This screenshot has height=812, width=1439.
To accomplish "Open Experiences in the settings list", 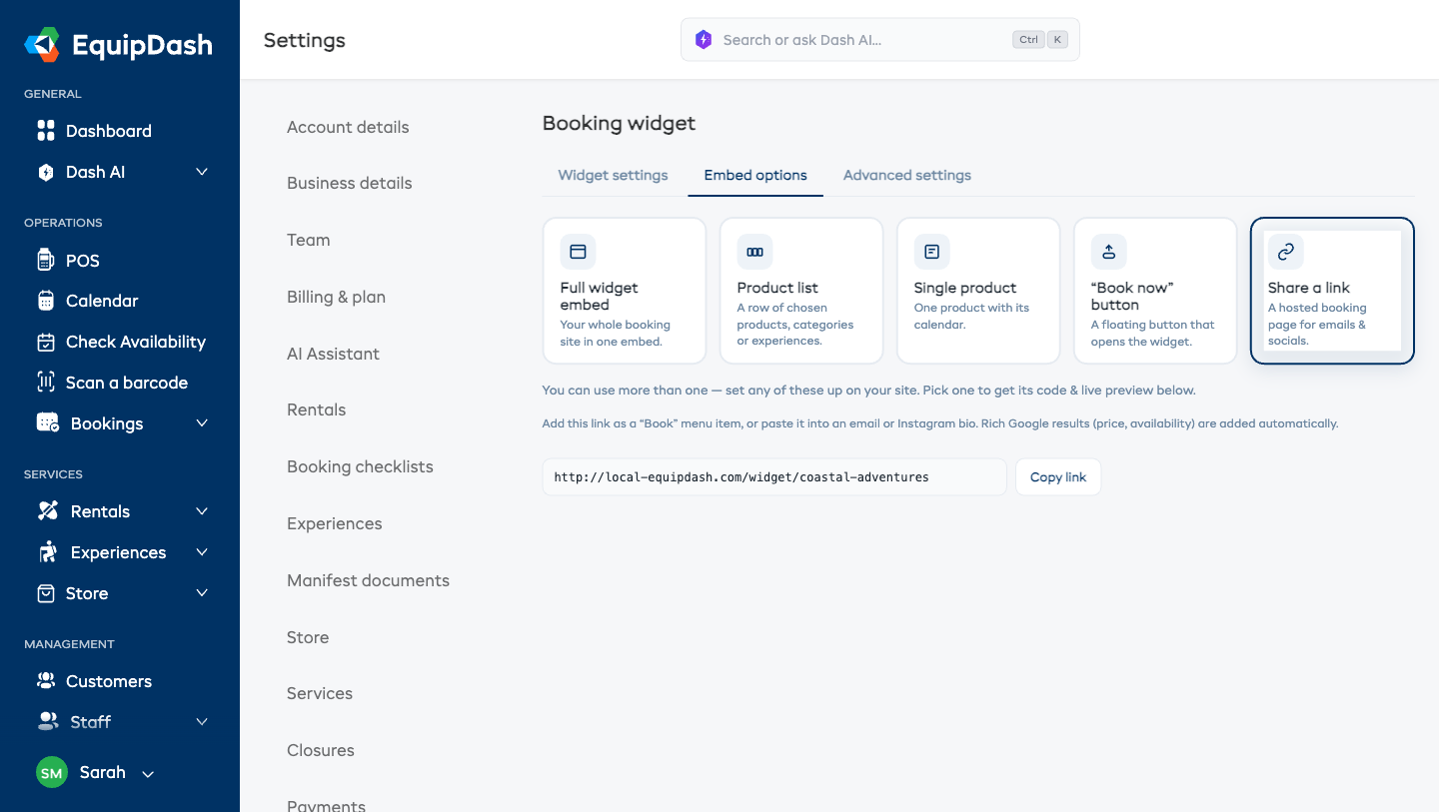I will [334, 523].
